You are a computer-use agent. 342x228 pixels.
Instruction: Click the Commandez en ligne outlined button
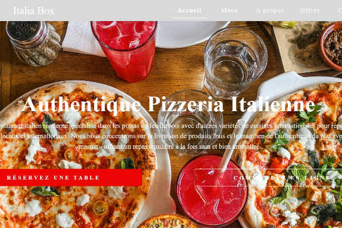click(268, 178)
